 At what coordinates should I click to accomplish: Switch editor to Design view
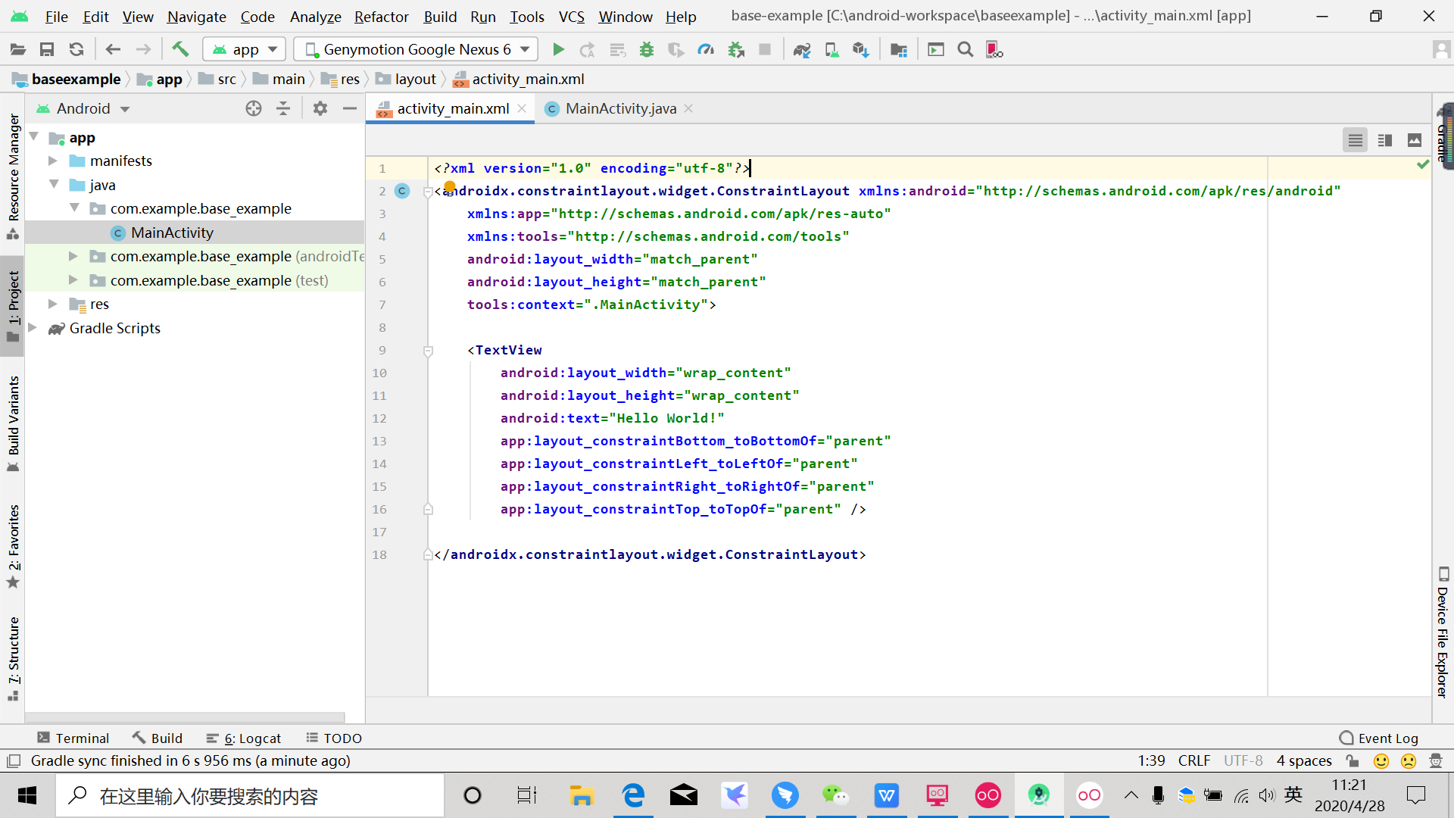[1415, 140]
